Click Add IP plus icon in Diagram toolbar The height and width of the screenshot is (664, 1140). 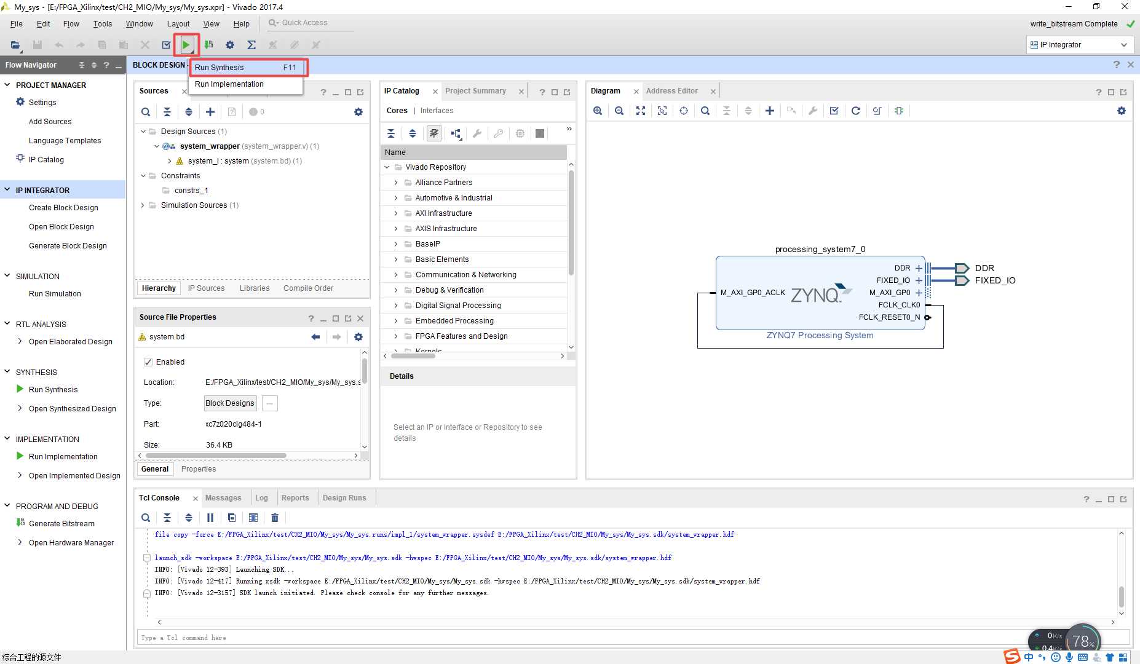(770, 111)
